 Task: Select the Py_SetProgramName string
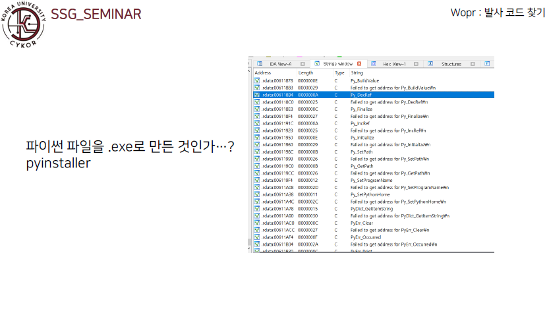click(x=372, y=181)
